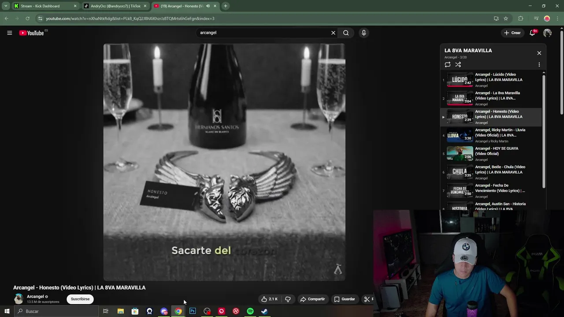564x317 pixels.
Task: Go back in browser history
Action: [6, 18]
